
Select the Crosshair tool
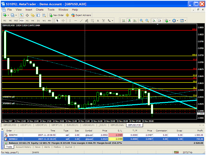(63, 21)
